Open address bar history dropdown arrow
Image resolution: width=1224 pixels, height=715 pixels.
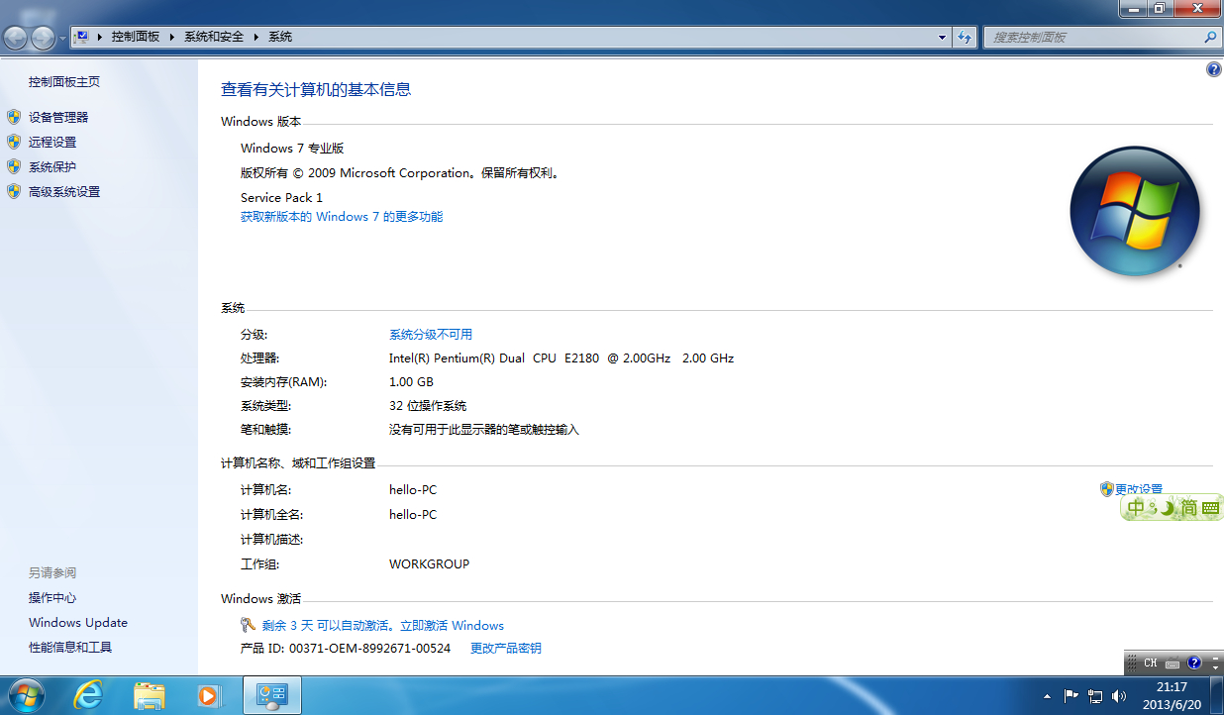tap(943, 37)
